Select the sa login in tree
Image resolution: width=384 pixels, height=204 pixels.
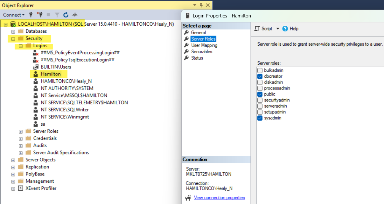coord(43,124)
